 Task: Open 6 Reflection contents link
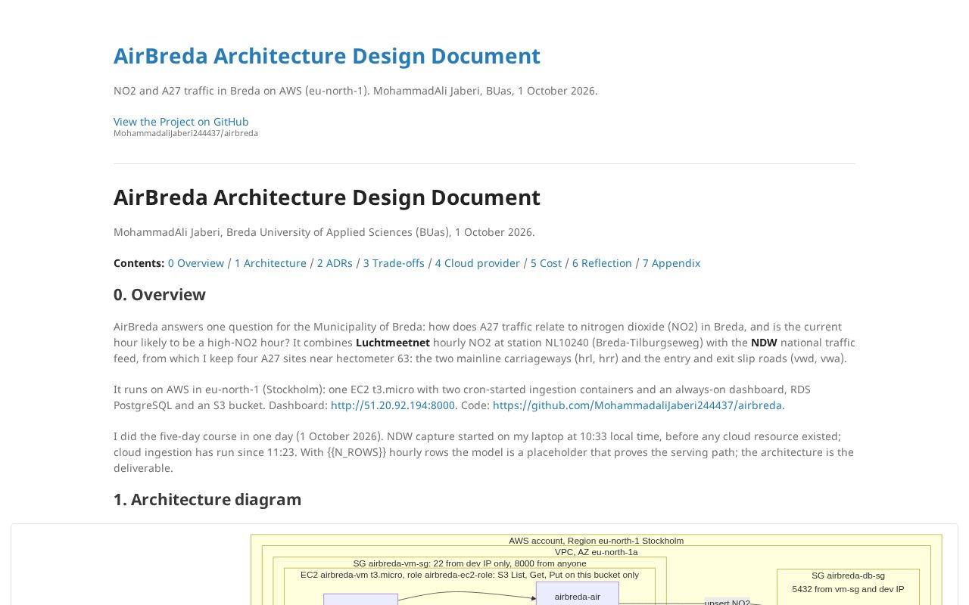[x=602, y=263]
